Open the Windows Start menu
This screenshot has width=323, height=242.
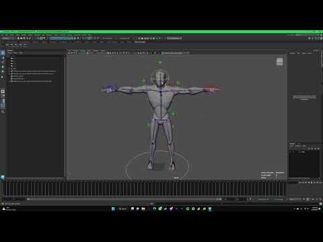113,208
